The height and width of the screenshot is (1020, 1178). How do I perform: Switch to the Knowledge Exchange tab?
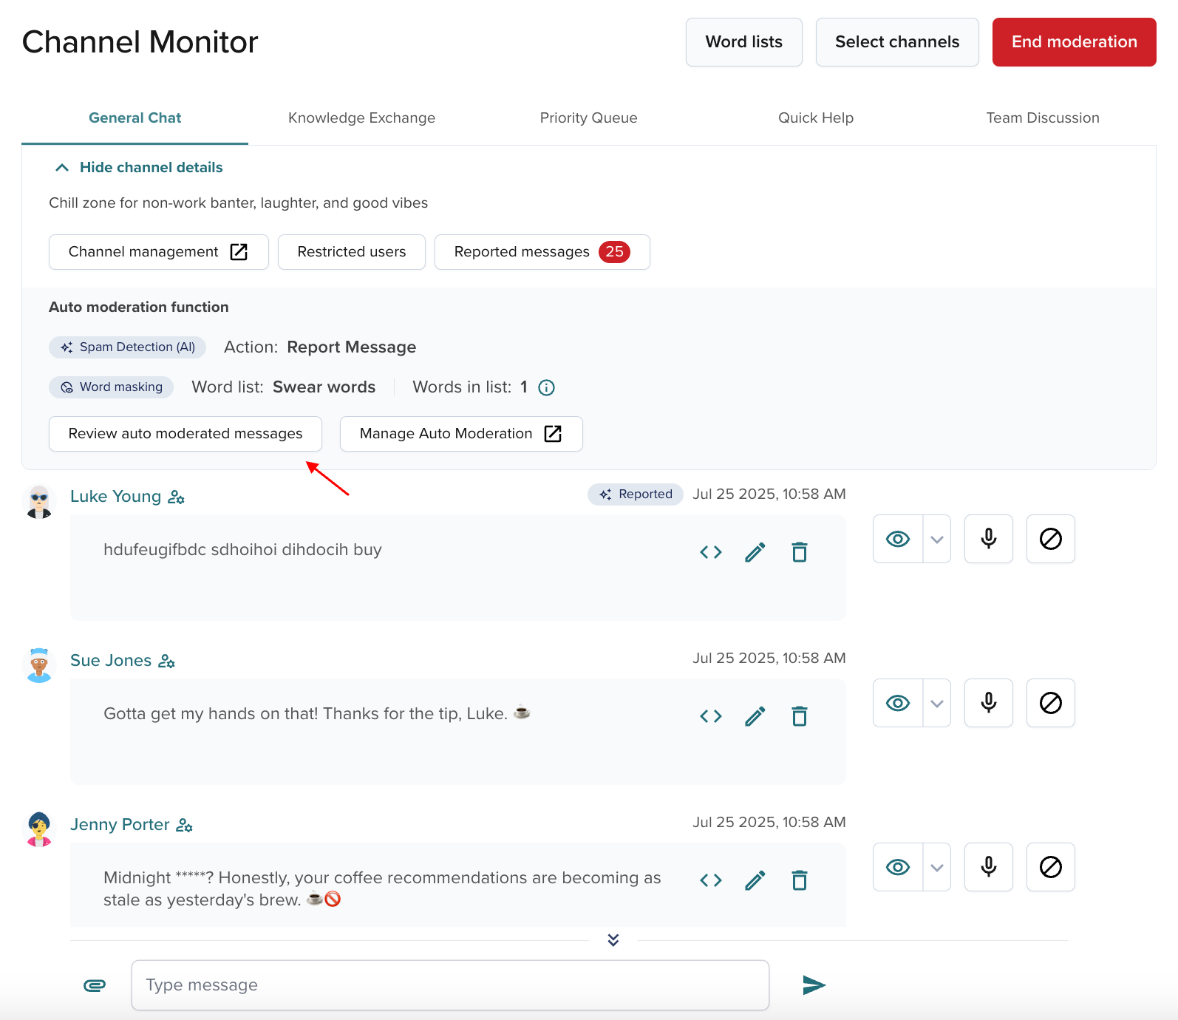pyautogui.click(x=361, y=118)
